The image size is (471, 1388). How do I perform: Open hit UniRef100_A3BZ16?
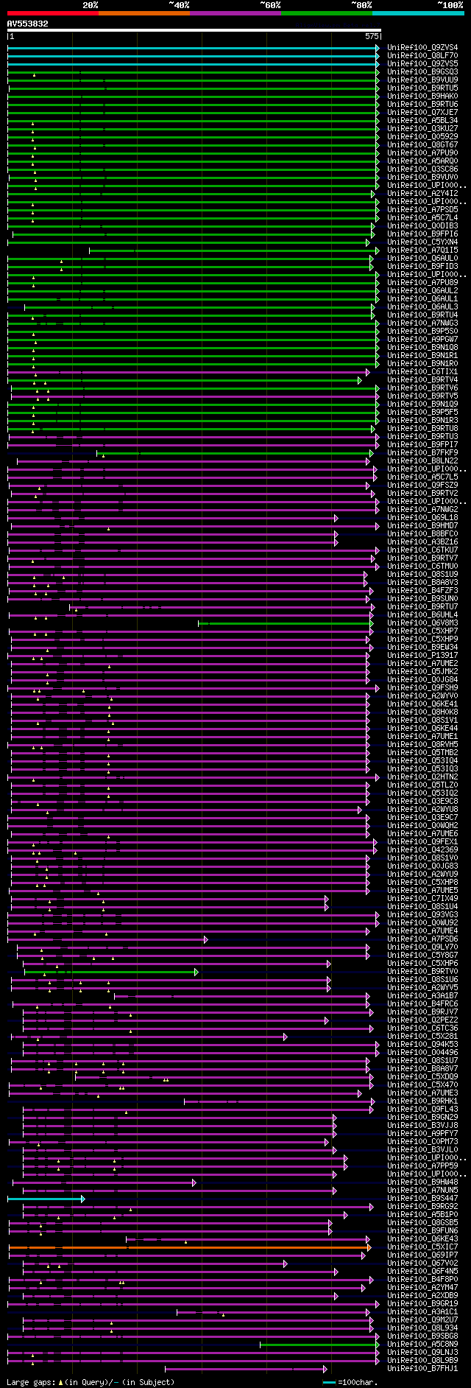click(x=422, y=541)
